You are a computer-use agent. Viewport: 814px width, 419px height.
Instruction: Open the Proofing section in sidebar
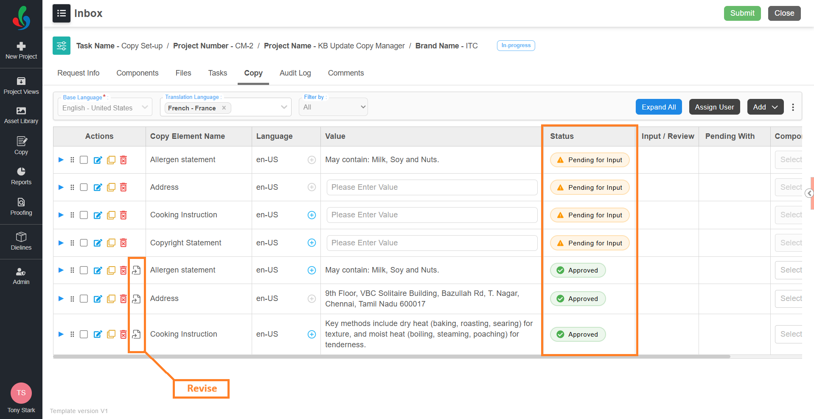tap(21, 207)
